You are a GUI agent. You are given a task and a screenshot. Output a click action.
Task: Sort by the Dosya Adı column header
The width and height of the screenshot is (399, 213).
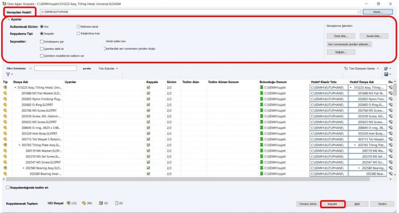click(x=21, y=82)
